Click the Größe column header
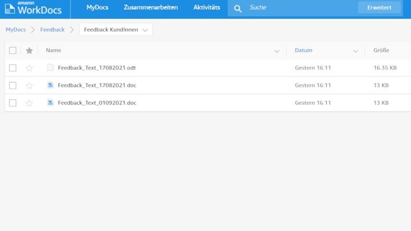Image resolution: width=411 pixels, height=231 pixels. [x=381, y=50]
